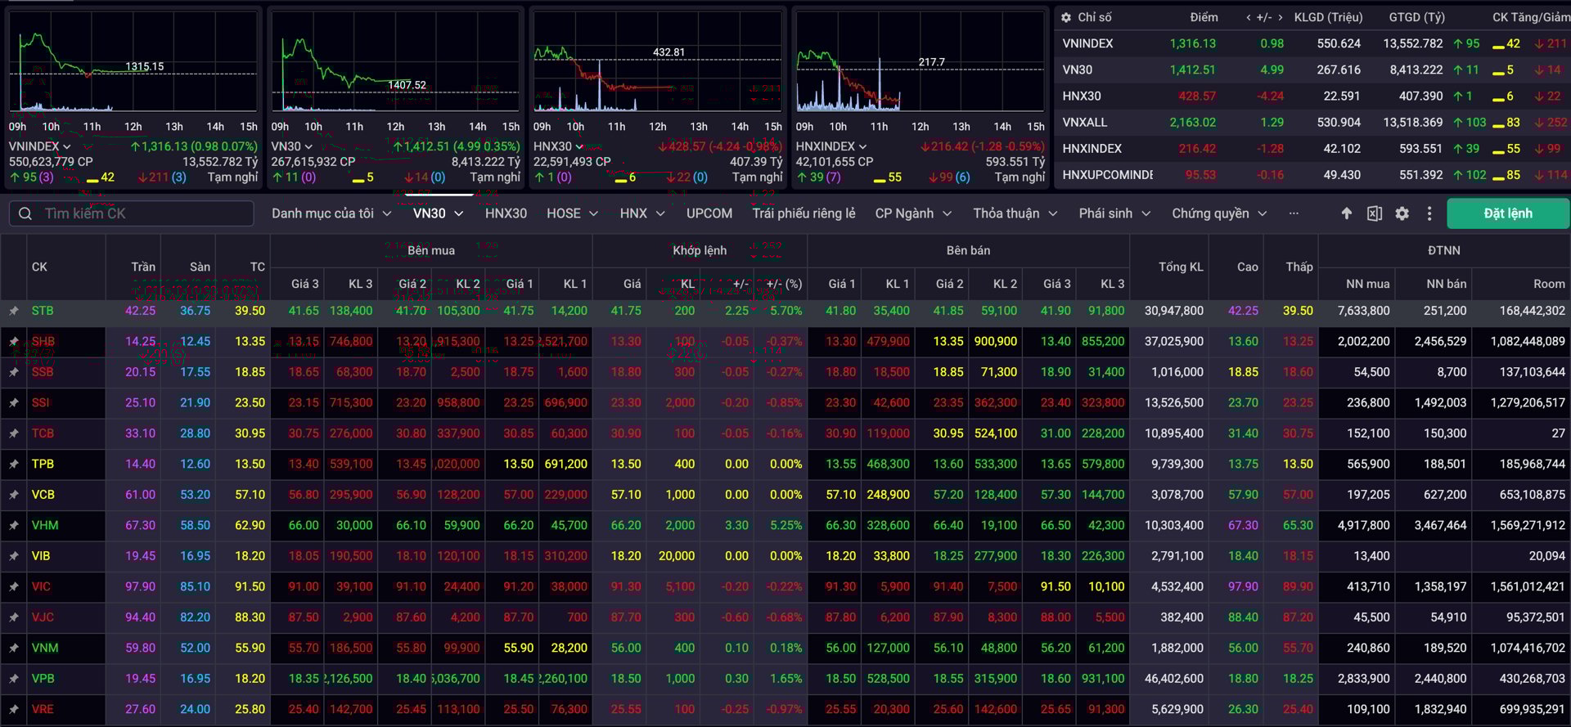Click right arrow beside +/- in index header
Image resolution: width=1571 pixels, height=727 pixels.
coord(1280,17)
